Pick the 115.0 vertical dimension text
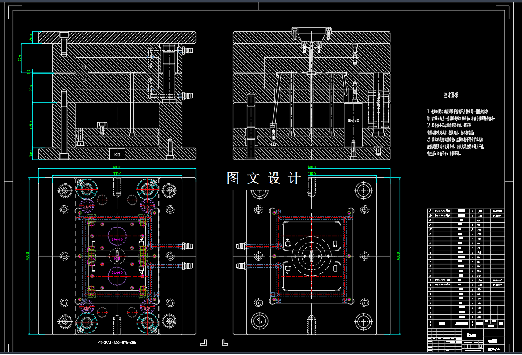Screen dimensions: 522x355 (x=31, y=125)
